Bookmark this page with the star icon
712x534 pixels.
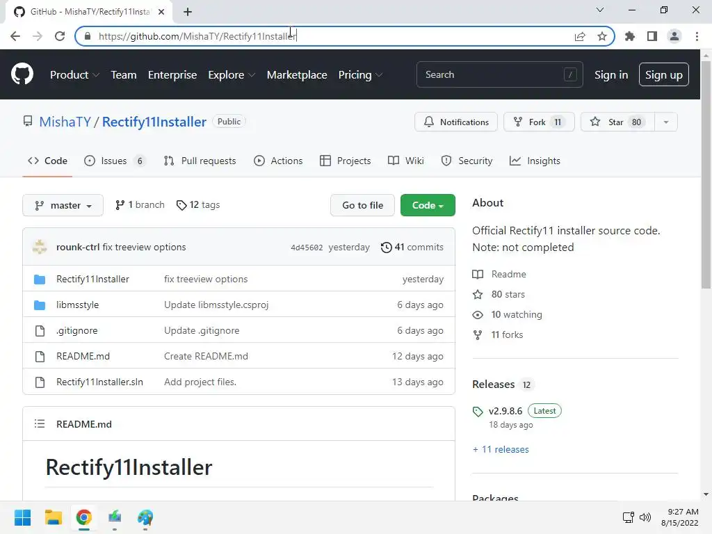pos(601,36)
